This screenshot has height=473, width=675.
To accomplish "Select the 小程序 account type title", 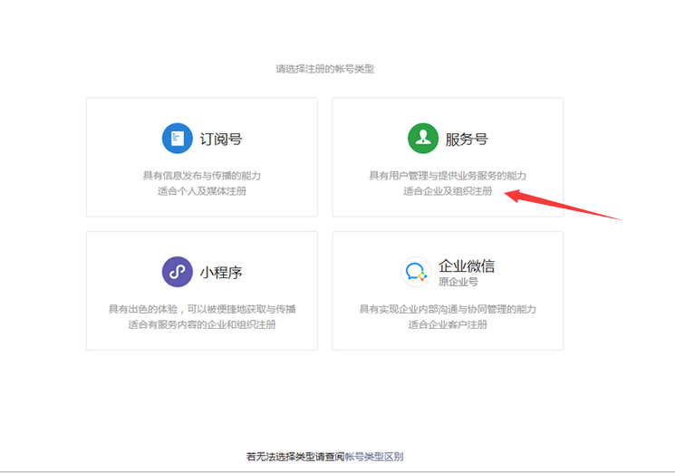I will pos(221,273).
